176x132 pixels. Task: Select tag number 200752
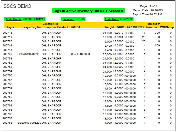(x=7, y=63)
